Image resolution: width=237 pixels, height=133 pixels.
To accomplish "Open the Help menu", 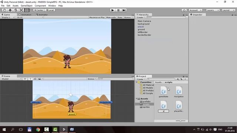I will pyautogui.click(x=60, y=6).
